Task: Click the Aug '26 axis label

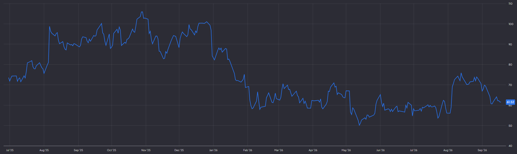Action: [448, 150]
